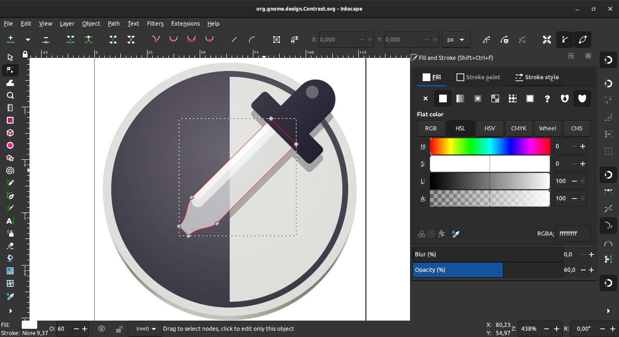The image size is (619, 337).
Task: Choose Linear gradient fill type
Action: click(460, 98)
